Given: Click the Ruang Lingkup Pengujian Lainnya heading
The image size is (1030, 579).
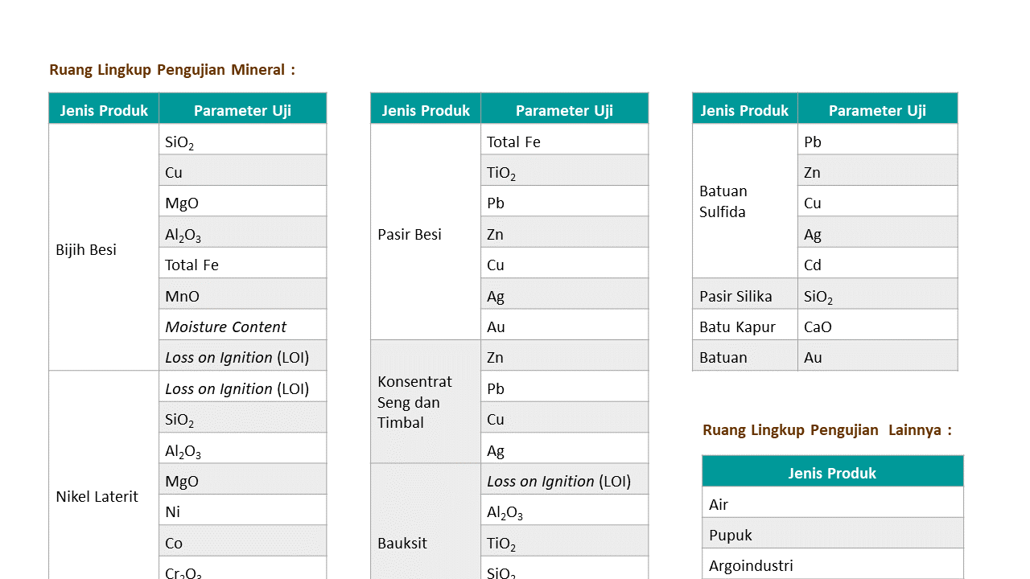Looking at the screenshot, I should pos(826,430).
